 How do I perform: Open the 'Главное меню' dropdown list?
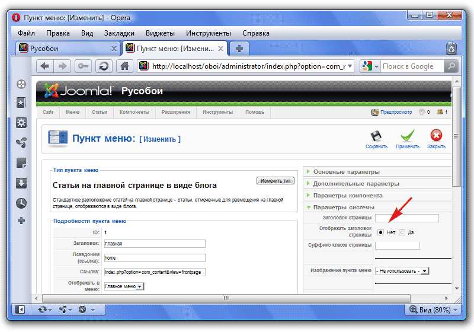(x=124, y=286)
